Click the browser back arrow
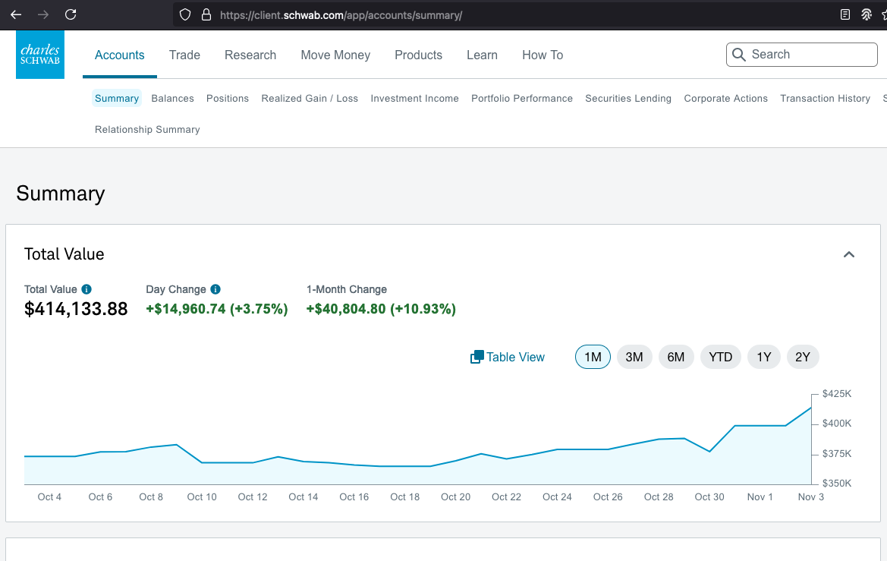 click(16, 14)
